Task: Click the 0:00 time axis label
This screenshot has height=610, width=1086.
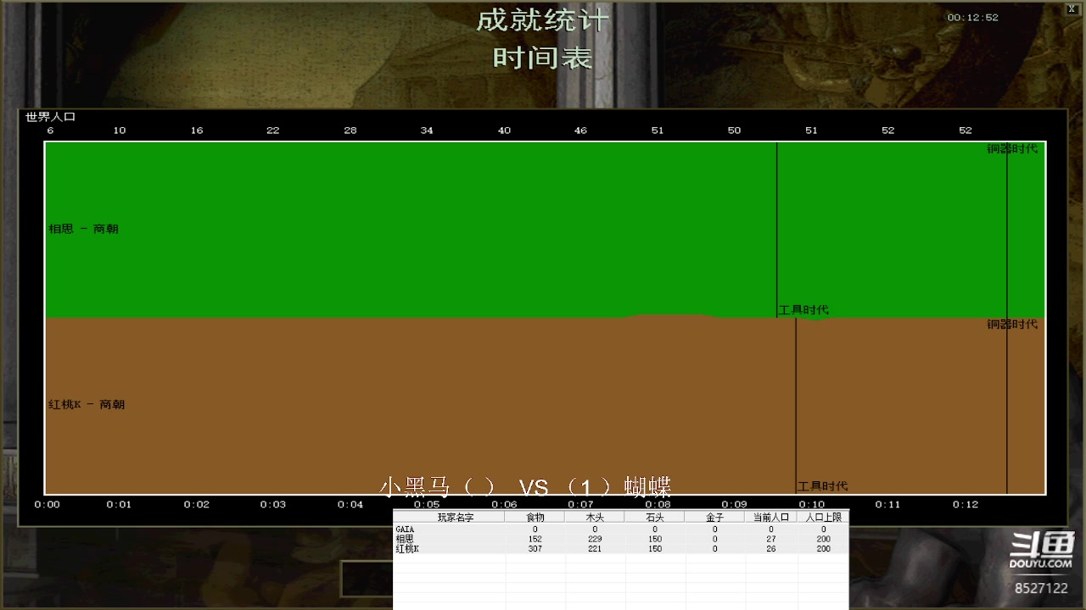Action: coord(48,504)
